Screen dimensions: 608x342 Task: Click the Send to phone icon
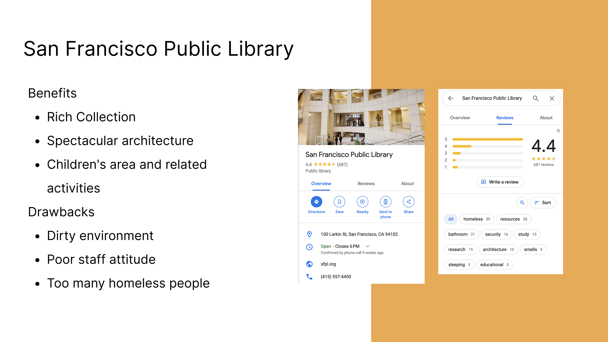coord(385,202)
